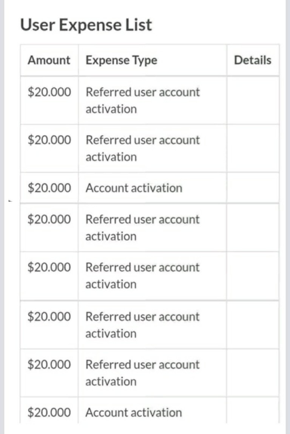Select the fourth row's $20.000 amount
This screenshot has height=434, width=290.
tap(49, 219)
